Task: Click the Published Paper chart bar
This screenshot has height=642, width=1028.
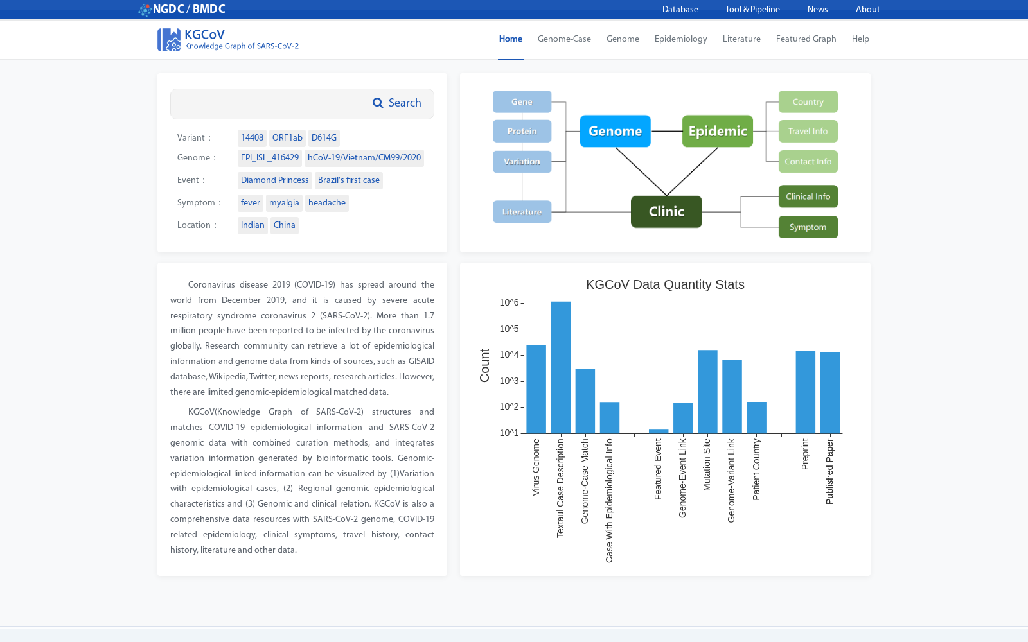Action: click(830, 393)
